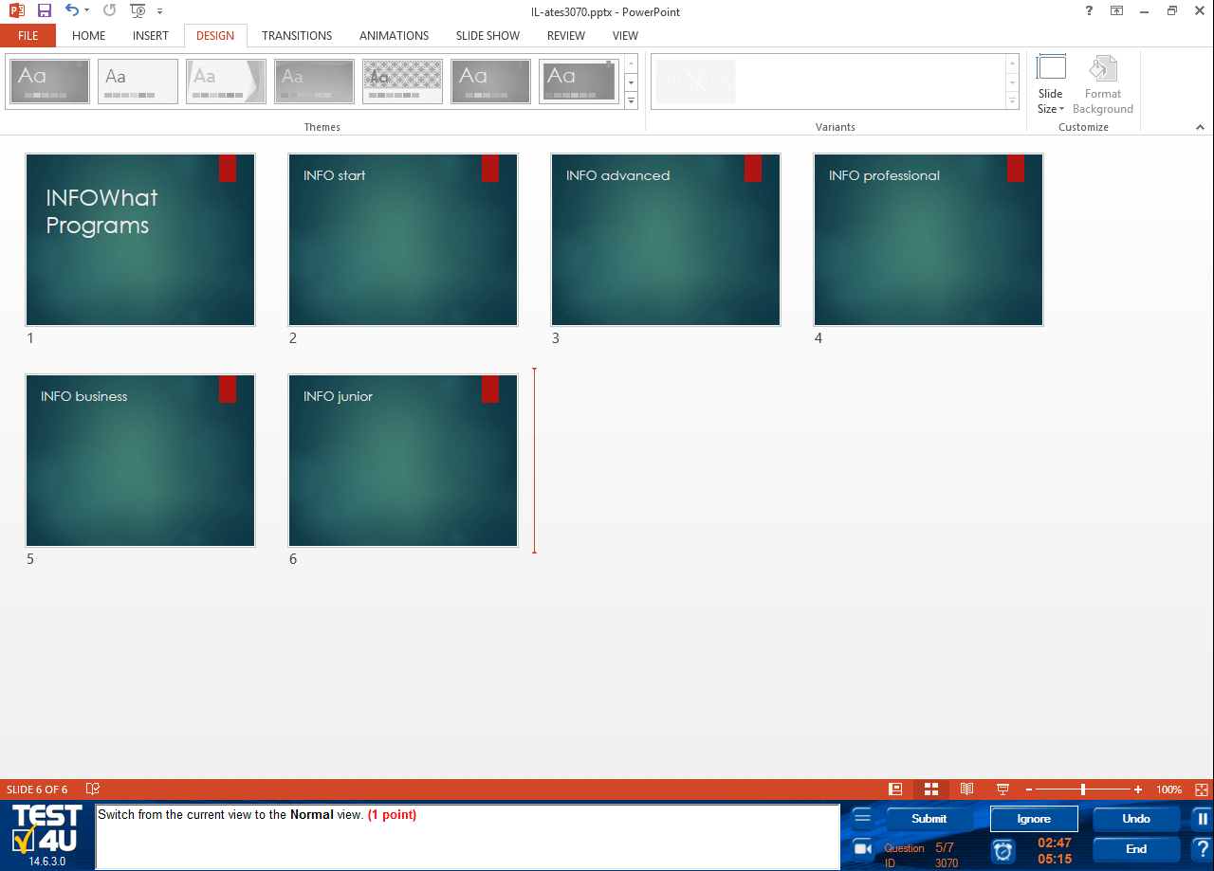Viewport: 1214px width, 871px height.
Task: Open Customize Quick Access Toolbar dropdown
Action: click(x=159, y=11)
